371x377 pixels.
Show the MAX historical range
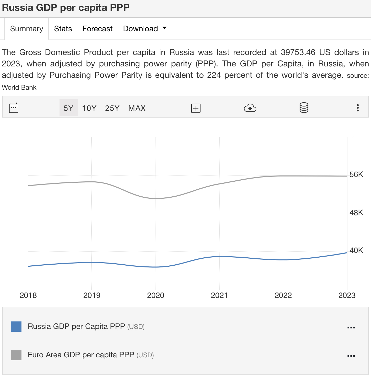pyautogui.click(x=137, y=108)
